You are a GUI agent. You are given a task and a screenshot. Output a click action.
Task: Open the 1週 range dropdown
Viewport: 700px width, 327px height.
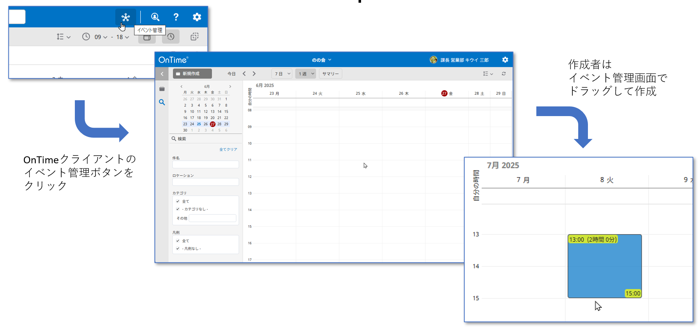point(306,74)
